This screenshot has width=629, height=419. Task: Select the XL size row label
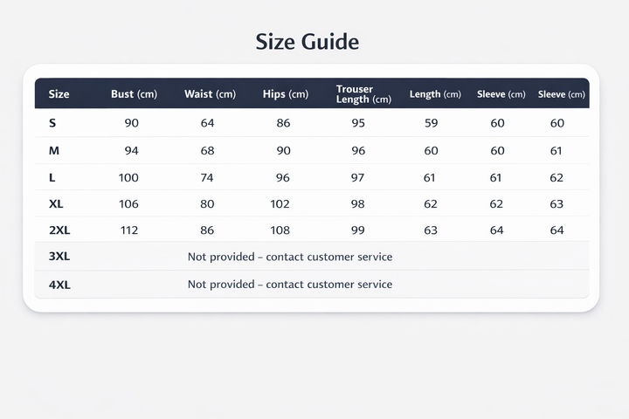tap(56, 204)
